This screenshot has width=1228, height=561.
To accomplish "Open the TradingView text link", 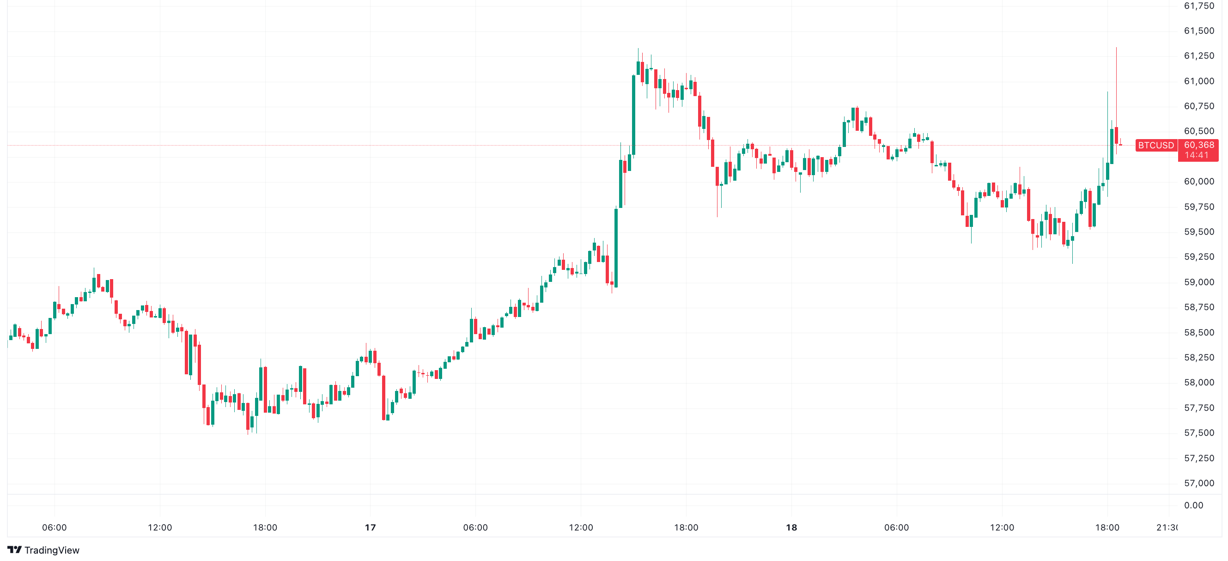I will click(x=51, y=550).
